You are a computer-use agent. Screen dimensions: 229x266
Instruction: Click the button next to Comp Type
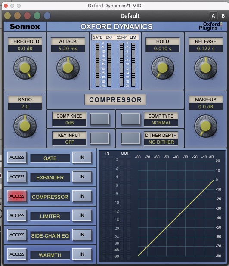tap(130, 119)
